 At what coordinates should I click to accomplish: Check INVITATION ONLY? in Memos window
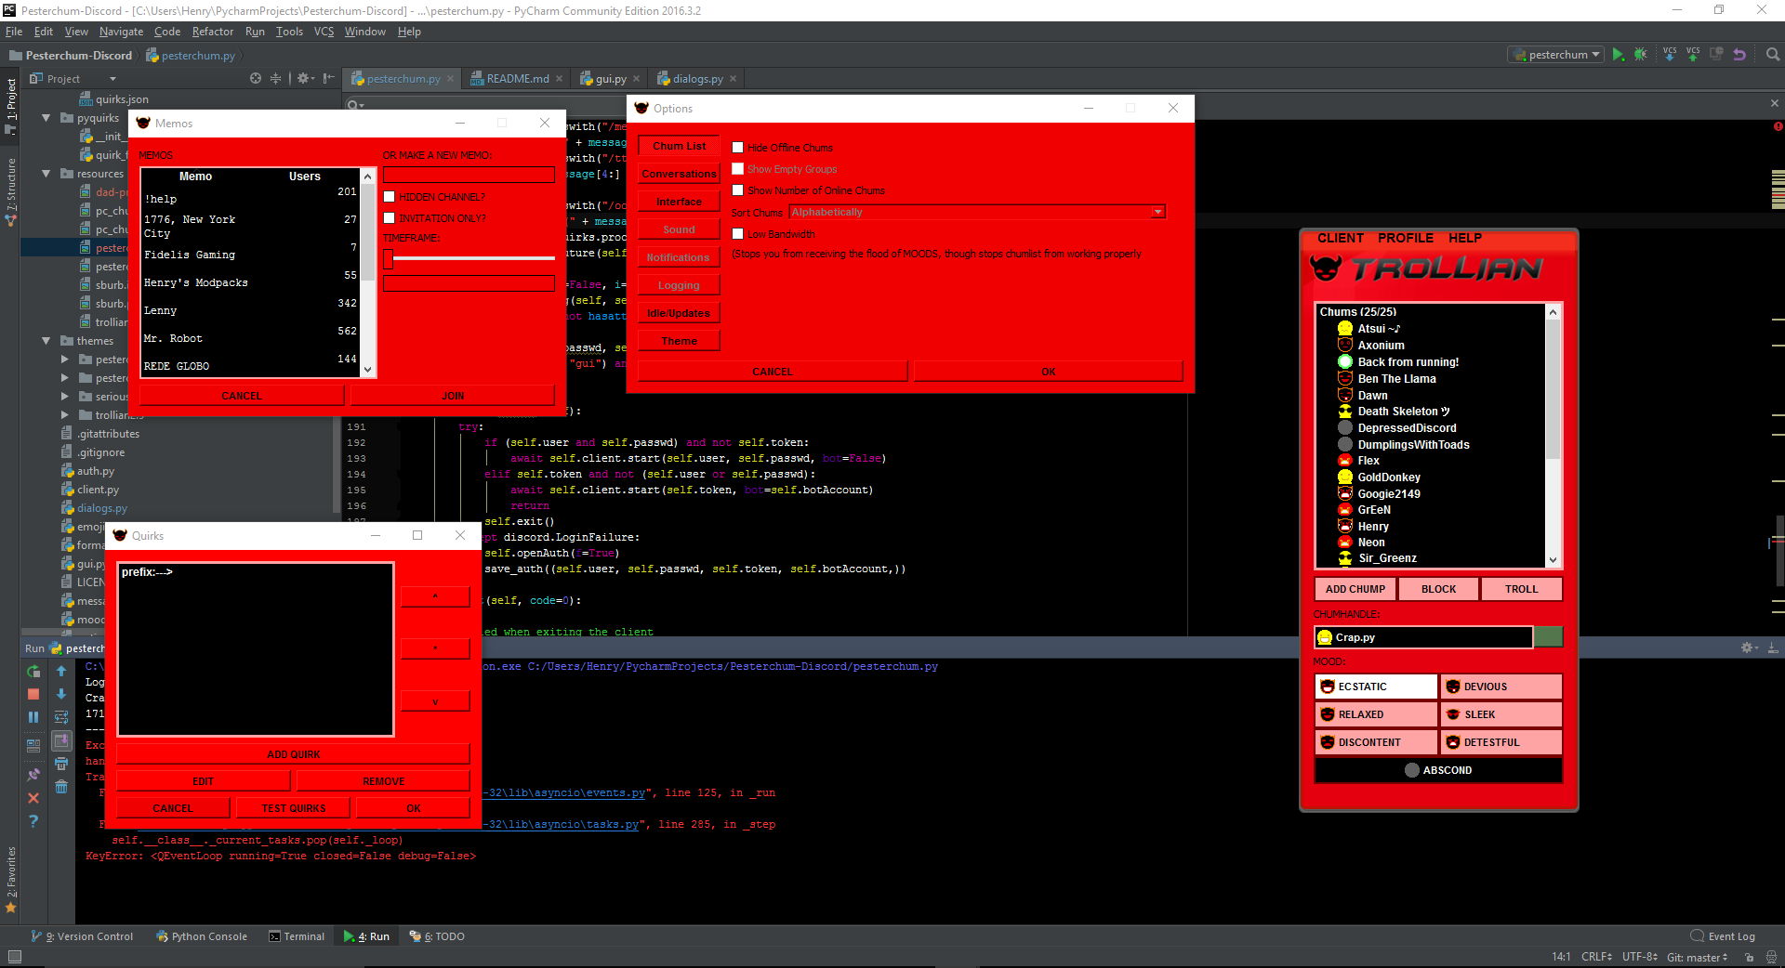pyautogui.click(x=390, y=217)
